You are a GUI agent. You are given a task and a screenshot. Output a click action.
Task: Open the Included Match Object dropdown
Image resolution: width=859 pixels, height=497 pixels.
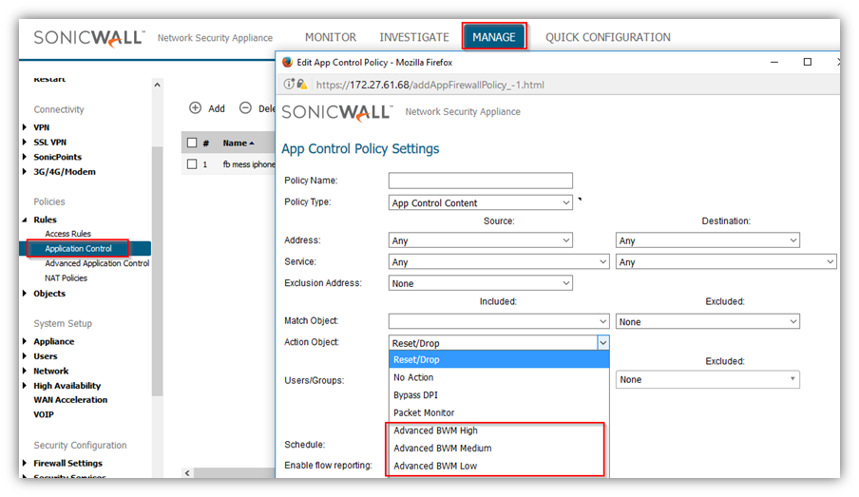[x=499, y=321]
